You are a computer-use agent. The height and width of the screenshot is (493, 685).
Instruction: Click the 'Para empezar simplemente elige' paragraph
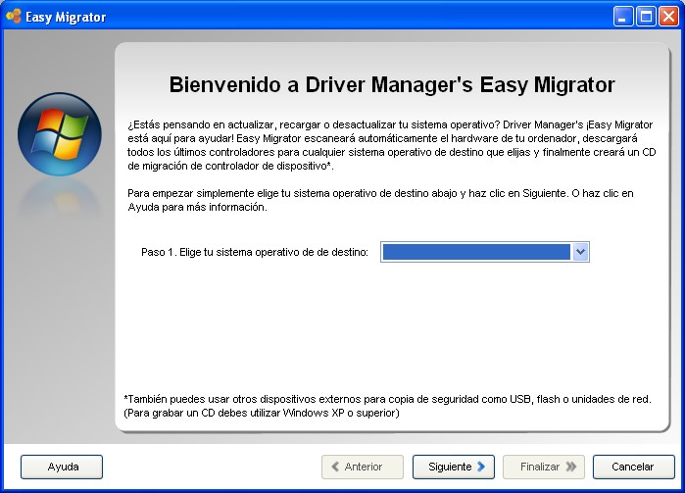point(380,200)
